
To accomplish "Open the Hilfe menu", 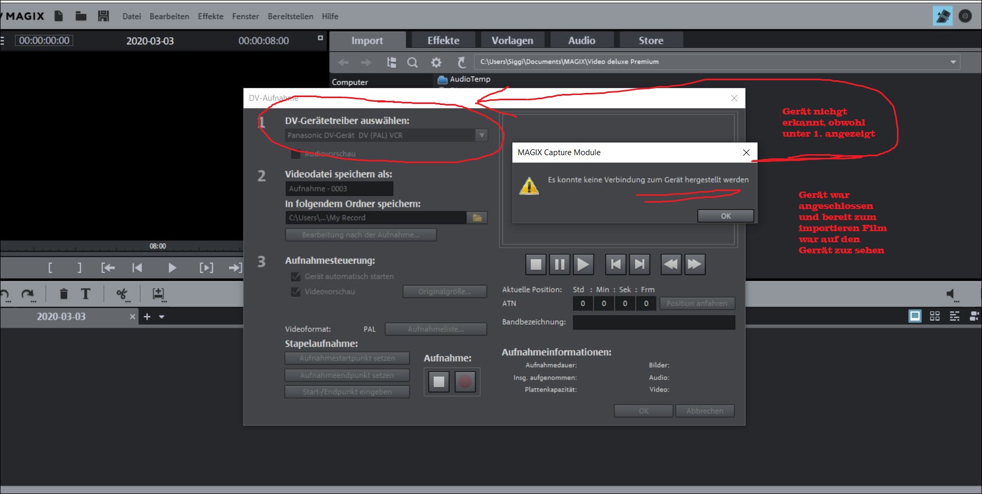I will tap(330, 16).
